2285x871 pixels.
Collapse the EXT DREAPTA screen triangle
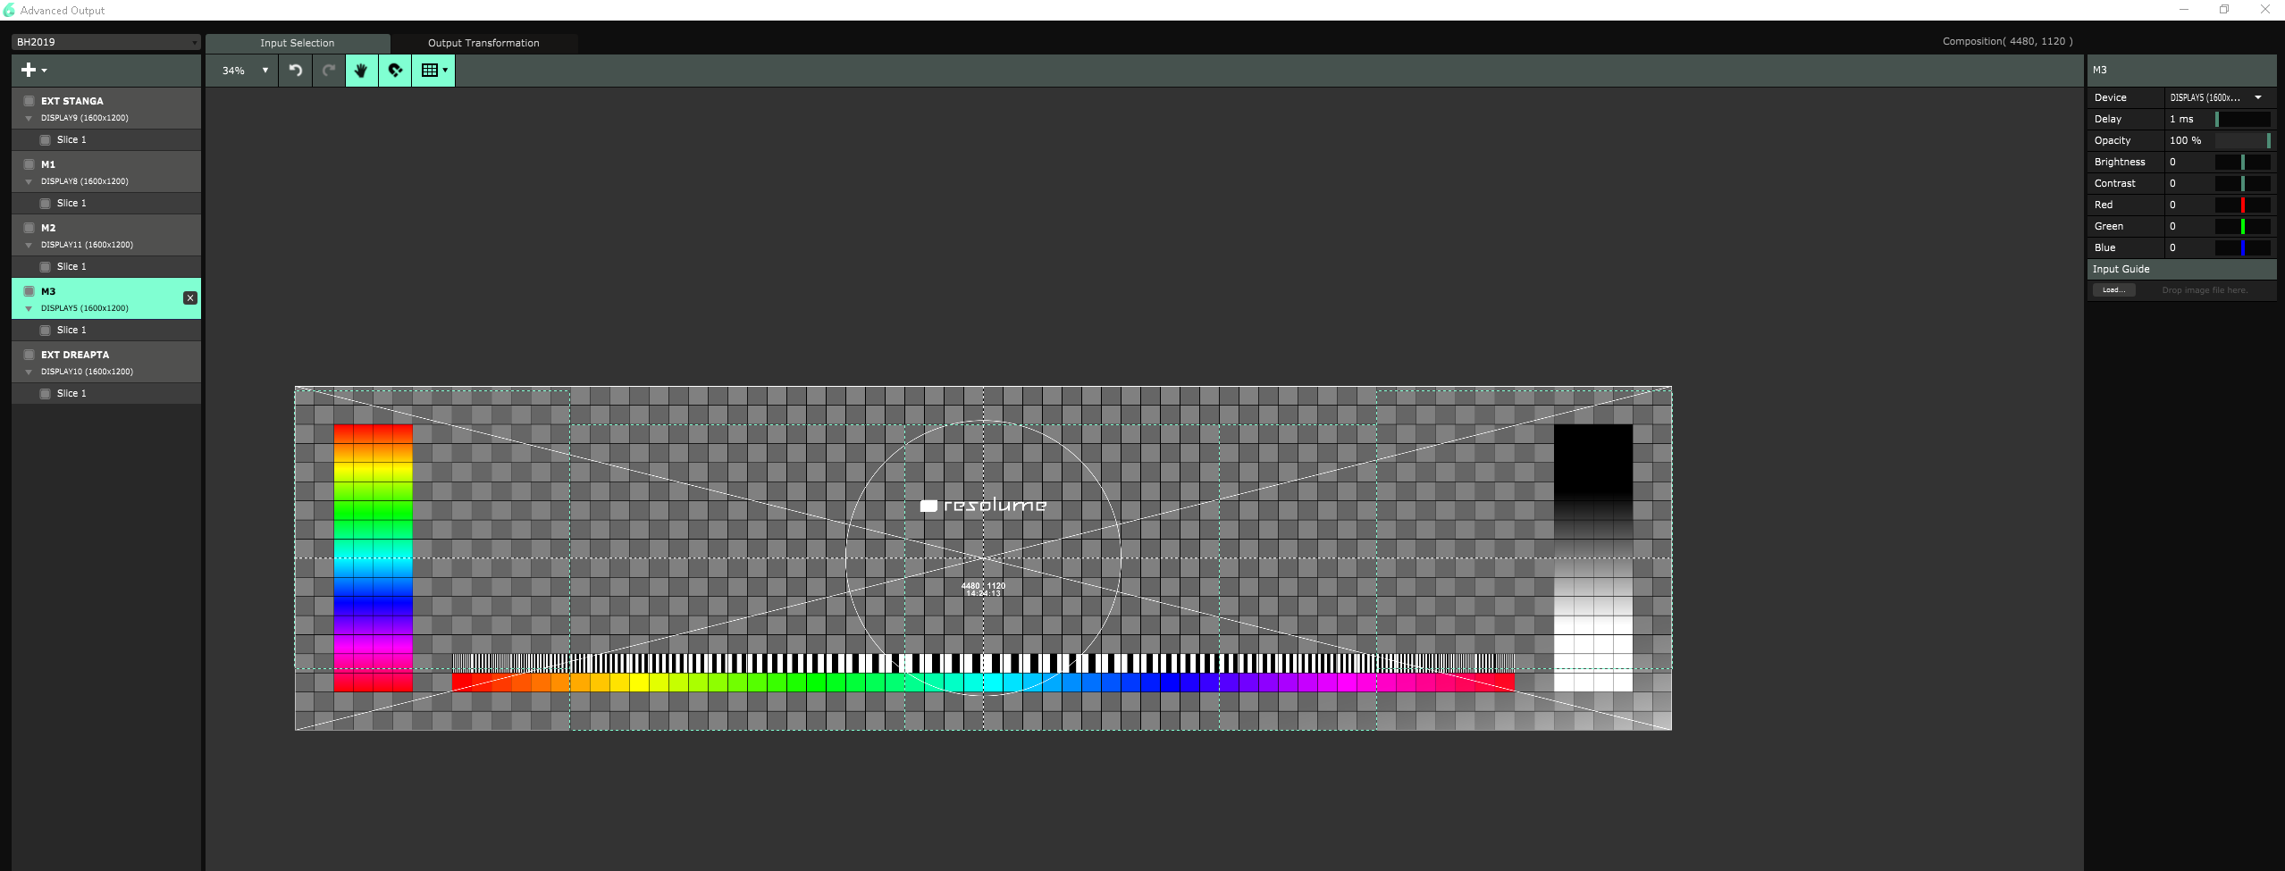(29, 372)
